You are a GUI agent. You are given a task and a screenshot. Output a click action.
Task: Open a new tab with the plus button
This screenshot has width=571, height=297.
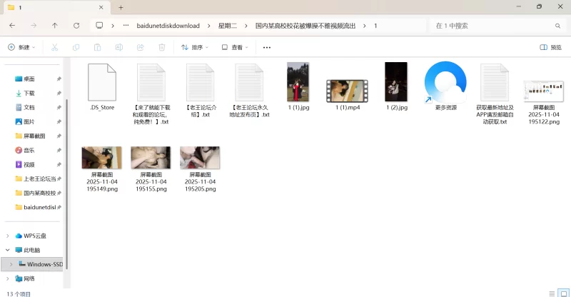pyautogui.click(x=121, y=7)
